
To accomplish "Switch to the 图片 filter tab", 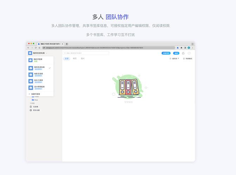I will click(83, 59).
